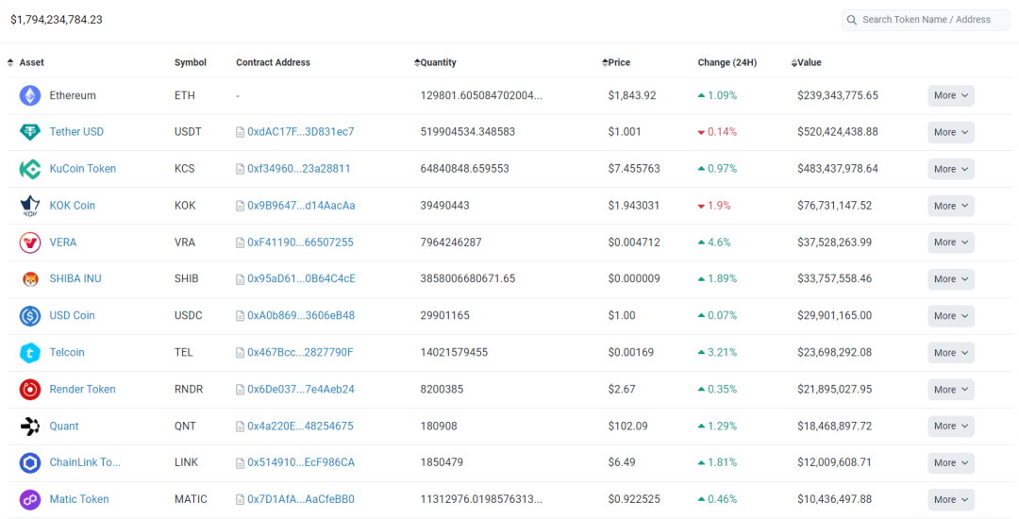This screenshot has width=1019, height=519.
Task: Show More options for USD Coin
Action: (951, 316)
